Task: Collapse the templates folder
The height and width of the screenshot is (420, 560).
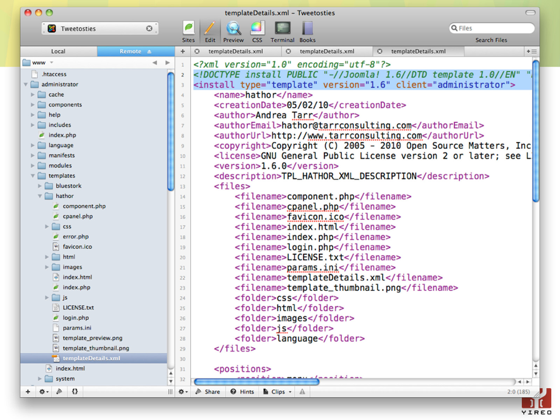Action: pos(33,176)
